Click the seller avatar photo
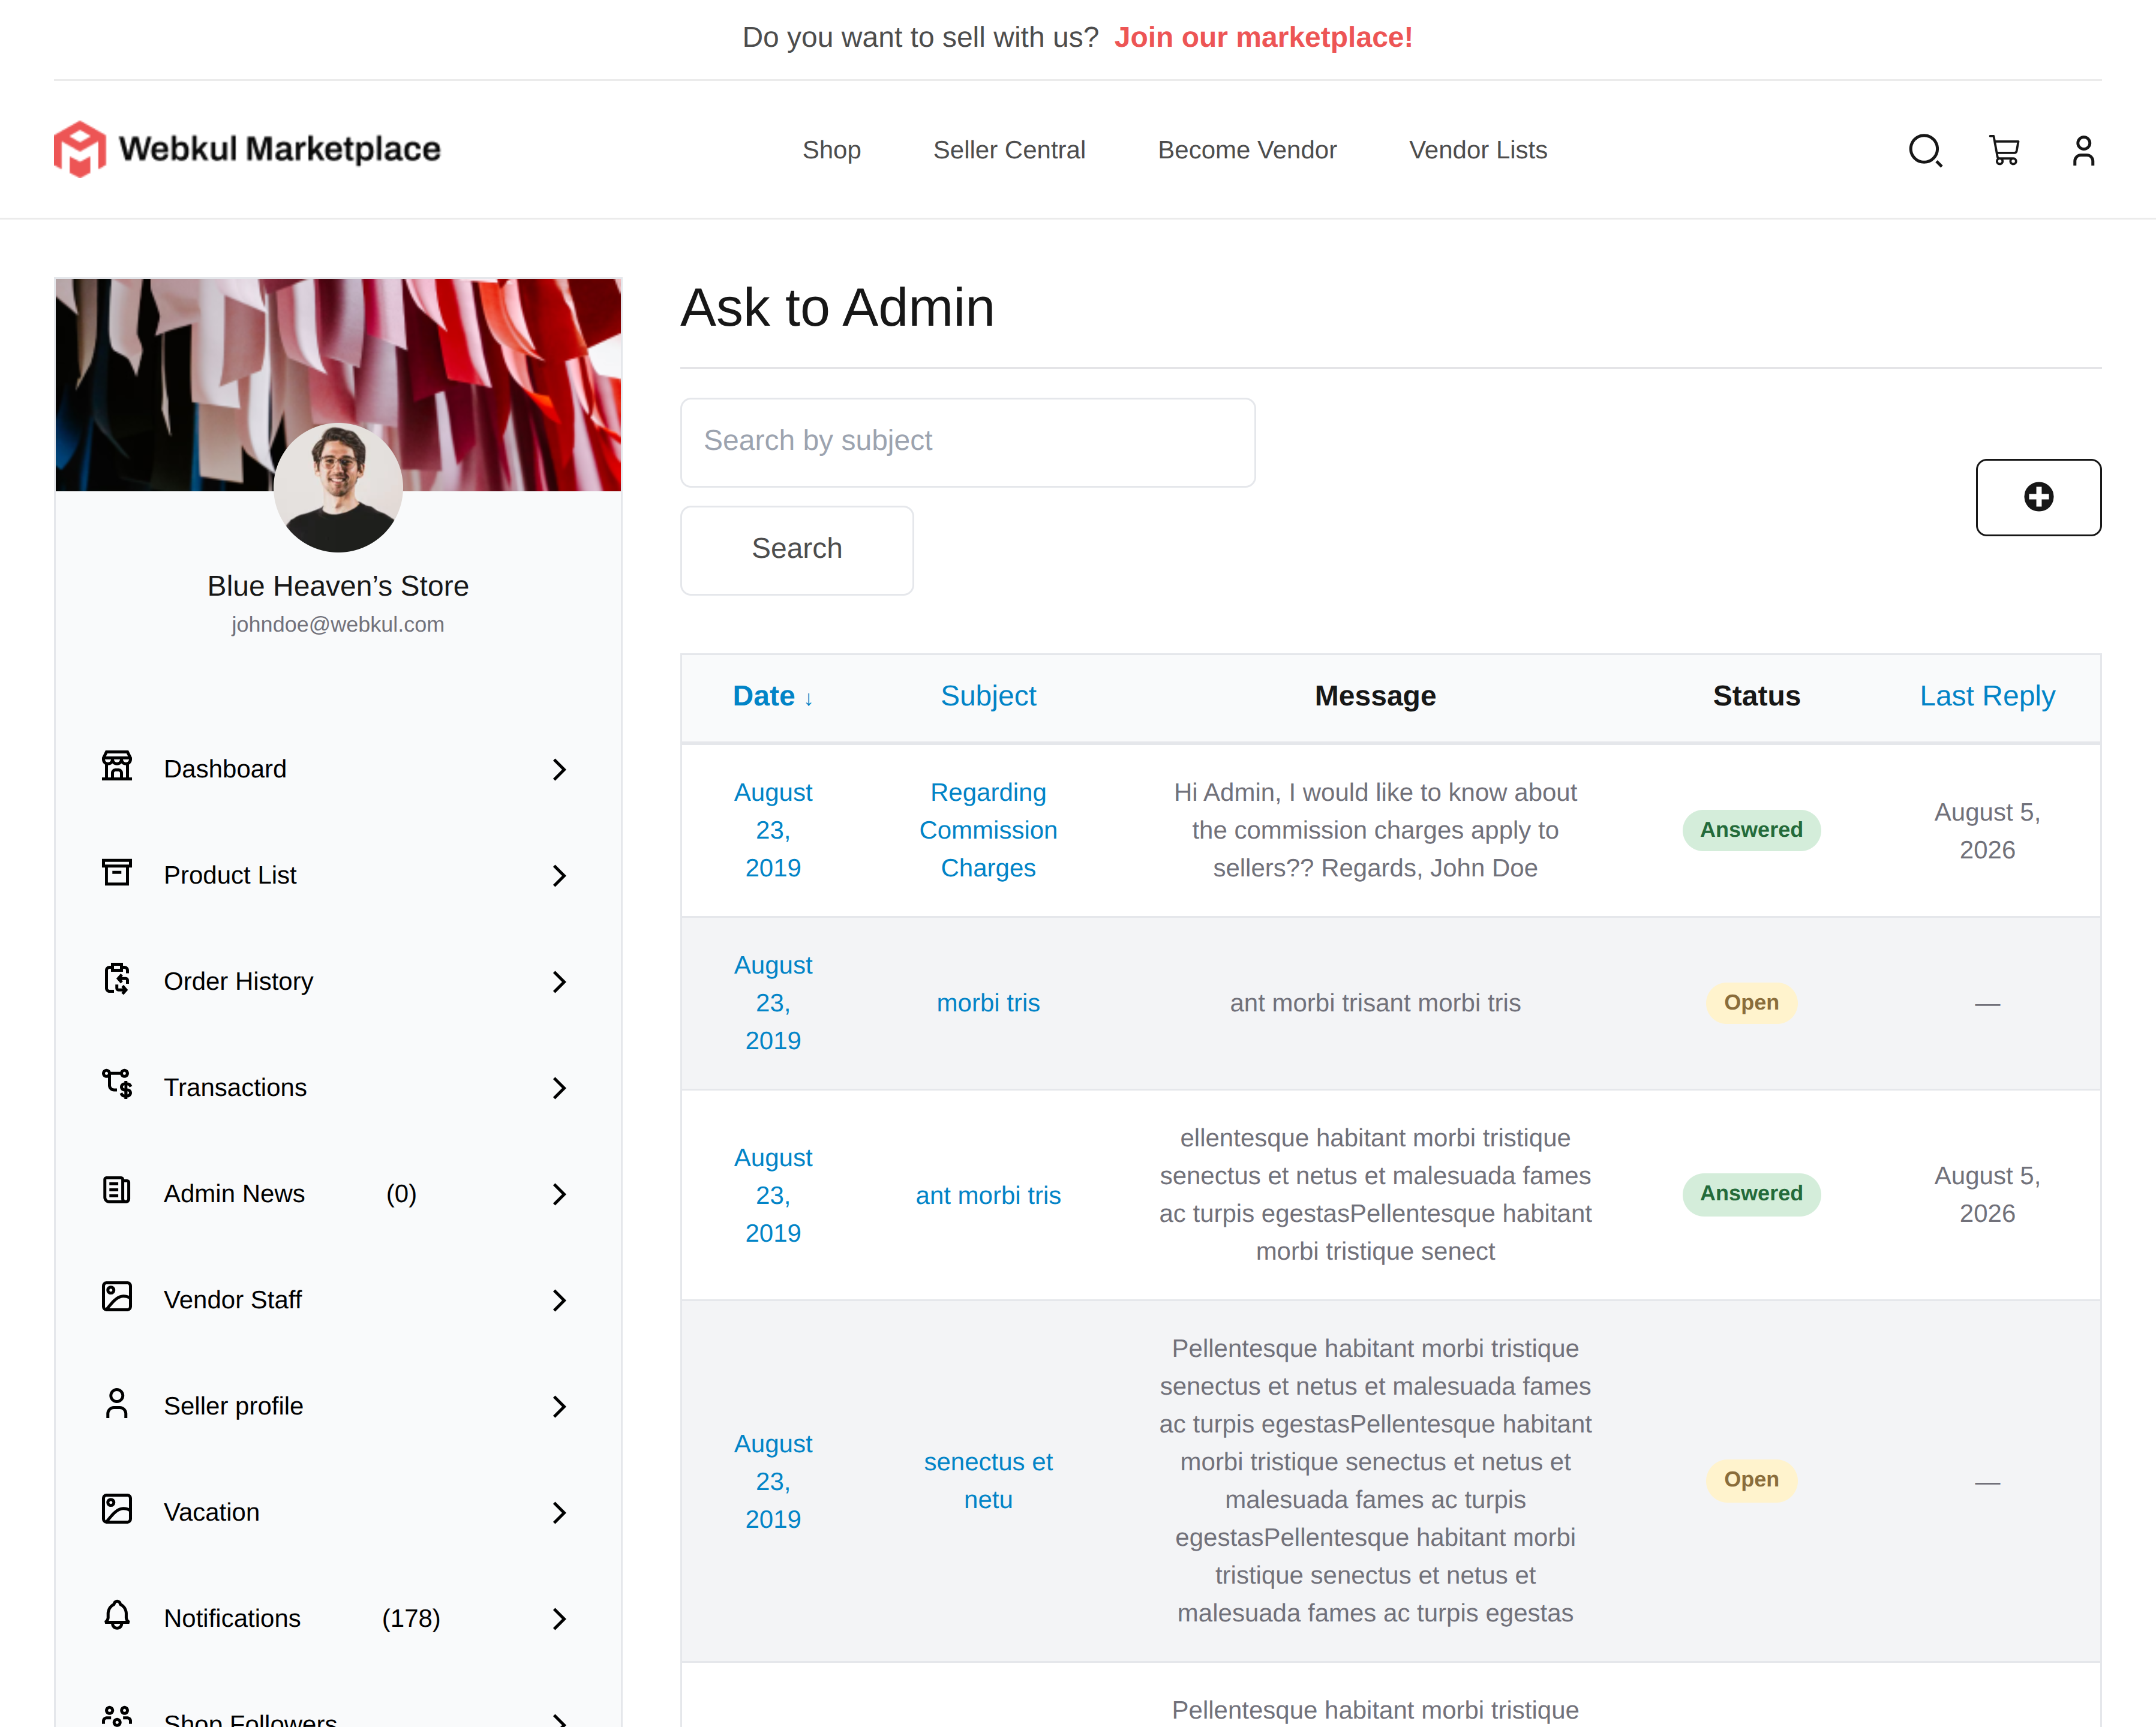Screen dimensions: 2156x1727 point(338,487)
